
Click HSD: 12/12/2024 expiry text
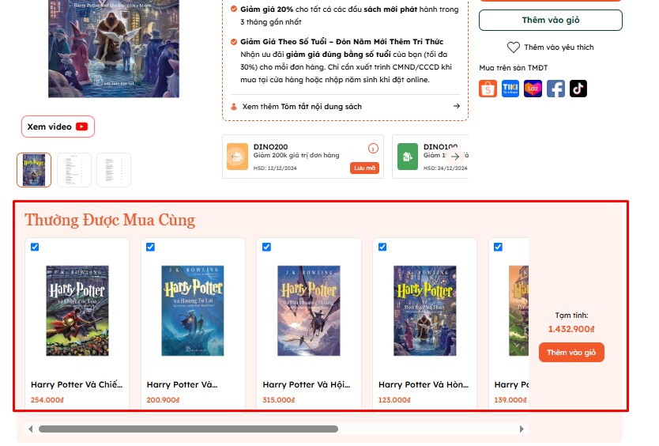[275, 168]
